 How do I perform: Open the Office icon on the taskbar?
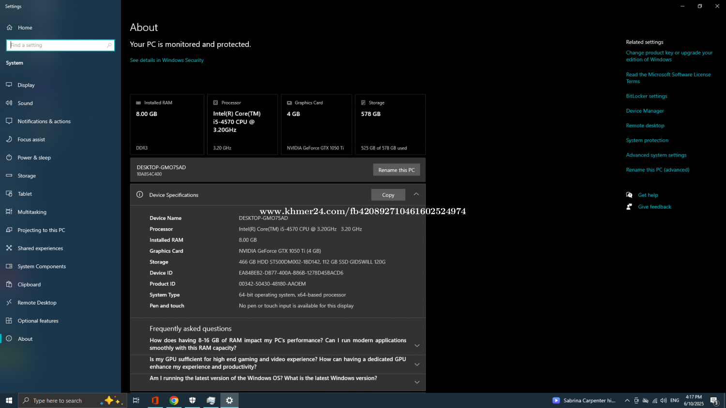pos(155,400)
